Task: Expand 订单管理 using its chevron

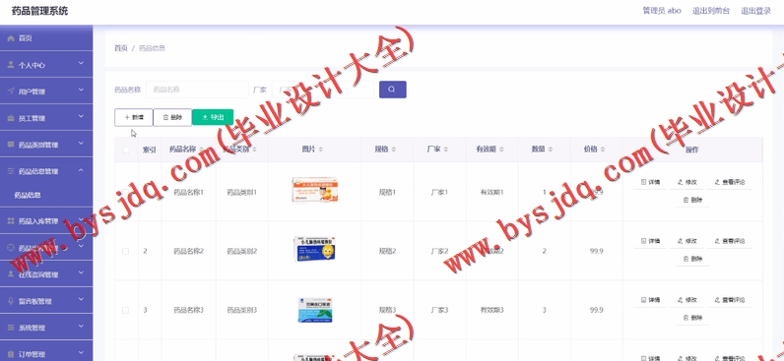Action: coord(81,352)
